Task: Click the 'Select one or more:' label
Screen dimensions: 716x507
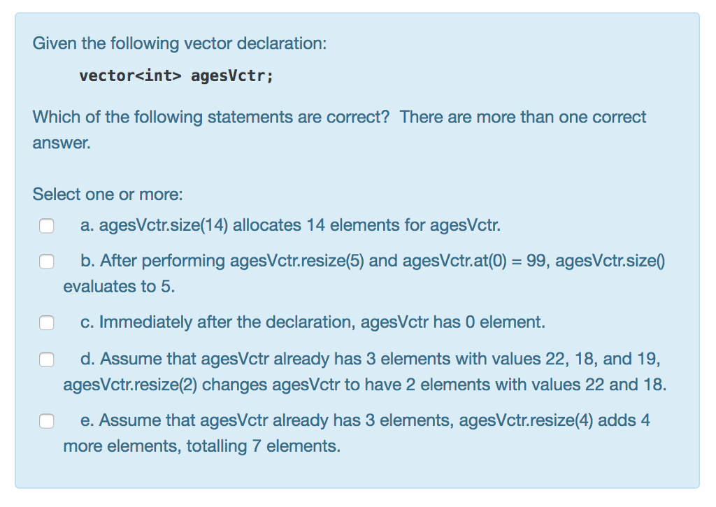Action: [87, 194]
